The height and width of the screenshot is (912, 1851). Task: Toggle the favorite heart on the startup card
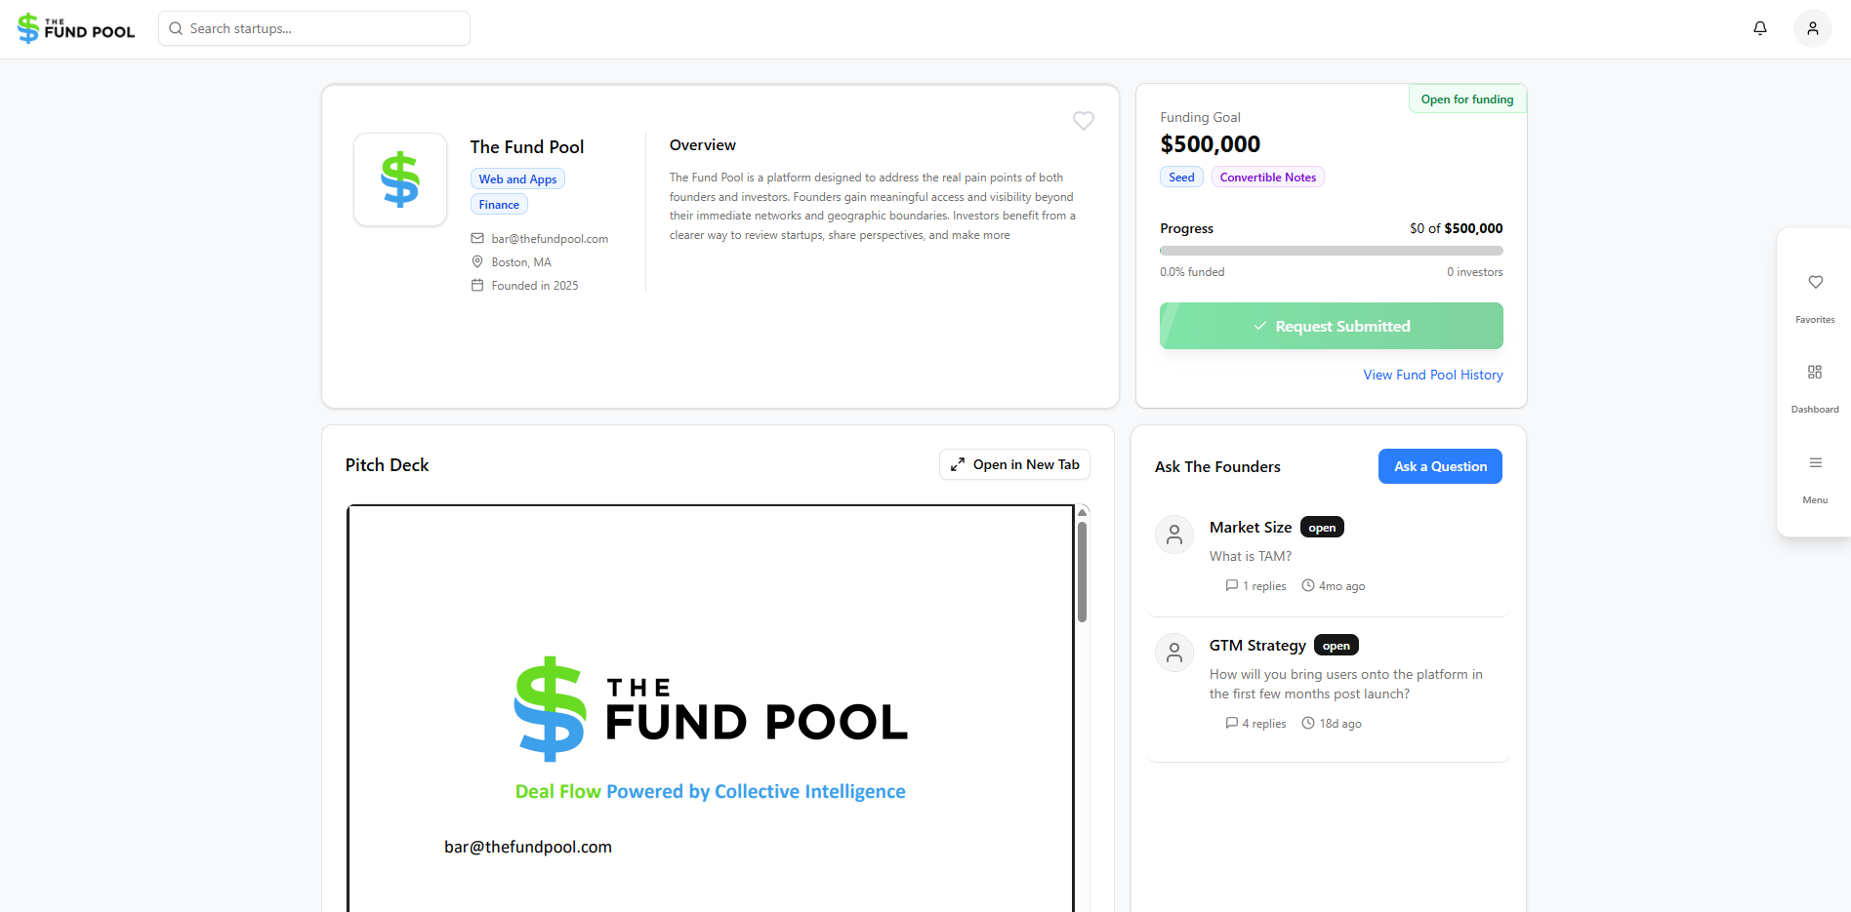coord(1083,120)
